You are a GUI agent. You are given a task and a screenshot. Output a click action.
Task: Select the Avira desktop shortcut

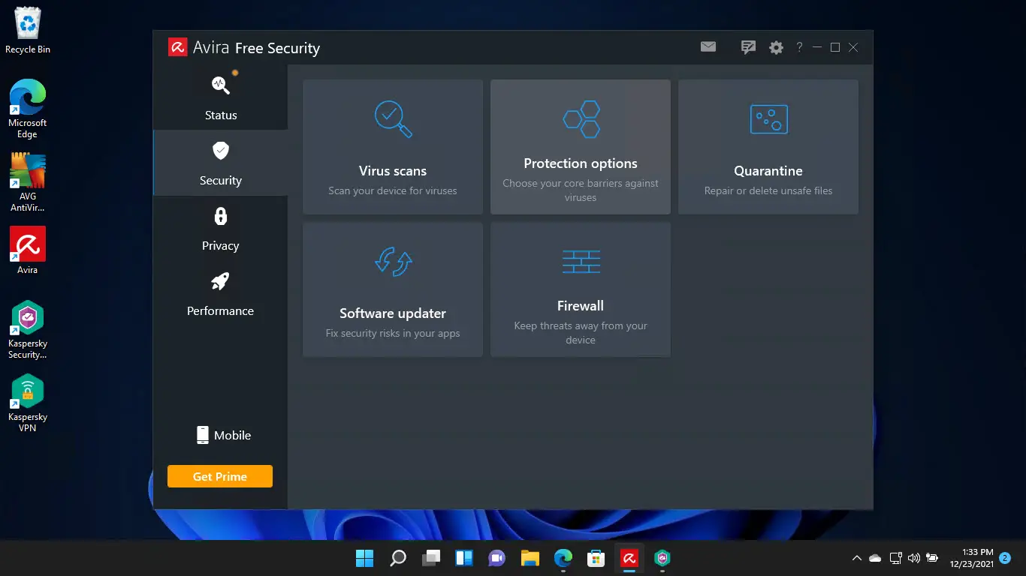28,250
